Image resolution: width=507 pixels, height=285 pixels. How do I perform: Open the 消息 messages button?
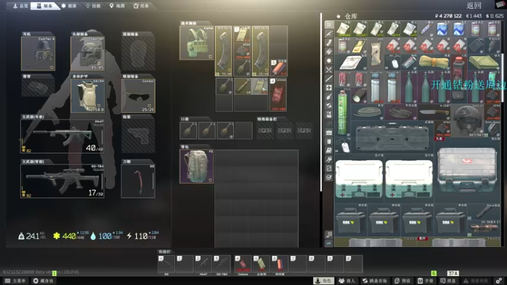click(449, 281)
